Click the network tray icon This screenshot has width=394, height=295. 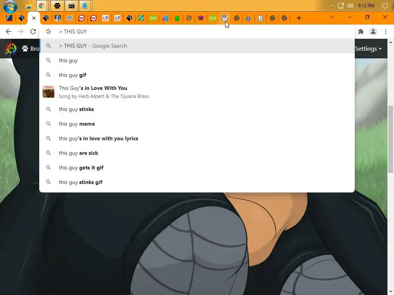(341, 6)
